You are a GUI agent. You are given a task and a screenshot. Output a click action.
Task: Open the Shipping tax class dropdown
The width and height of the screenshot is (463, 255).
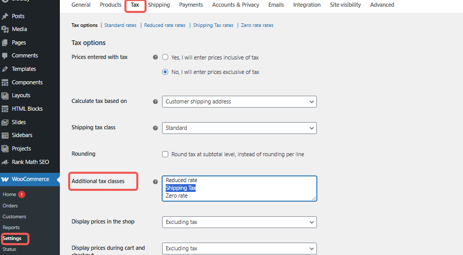point(239,128)
